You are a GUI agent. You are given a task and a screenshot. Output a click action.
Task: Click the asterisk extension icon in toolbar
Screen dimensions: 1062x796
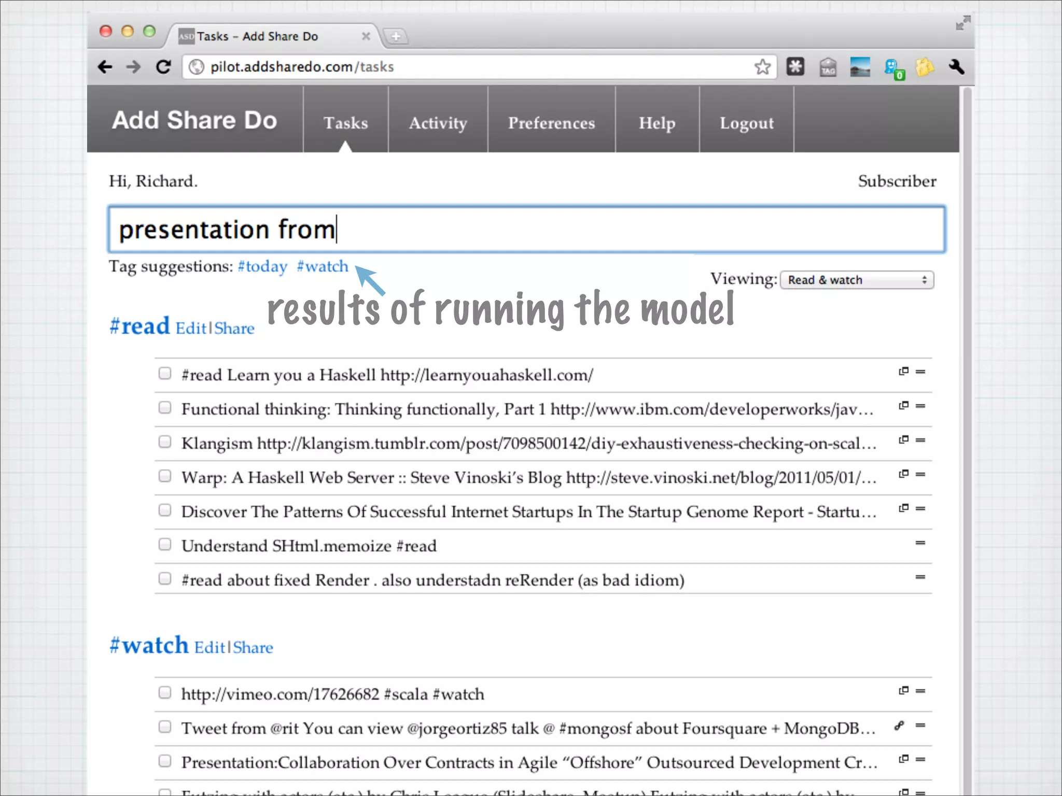click(795, 67)
